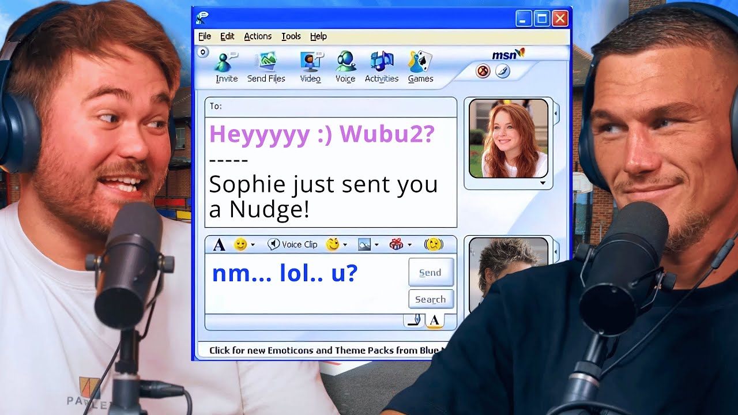Click the Search button

(431, 299)
